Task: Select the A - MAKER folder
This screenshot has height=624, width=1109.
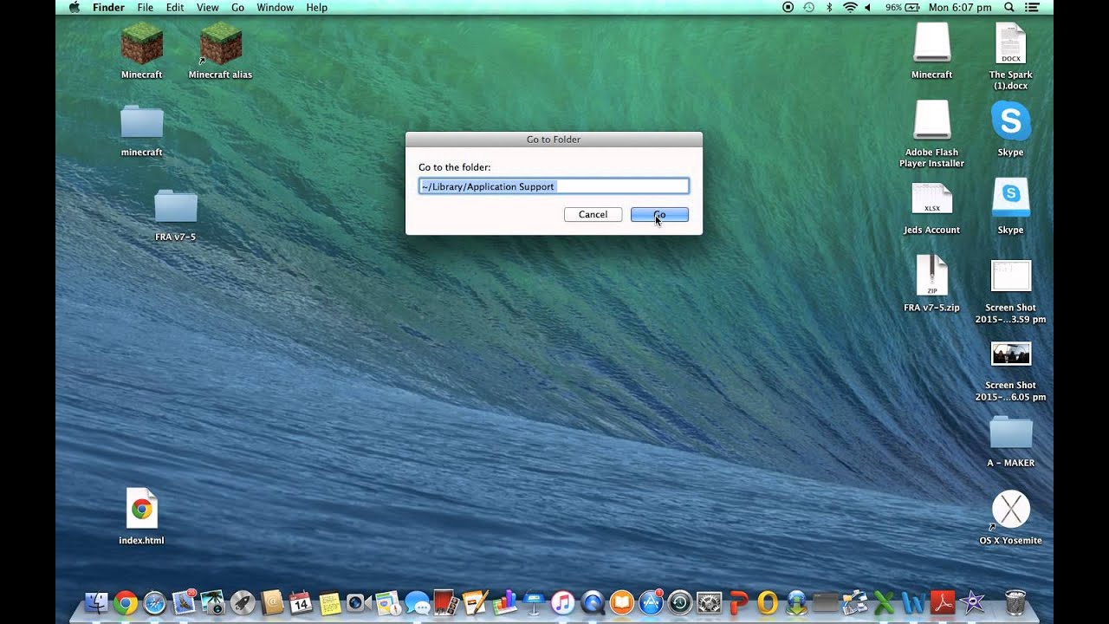Action: [1010, 432]
